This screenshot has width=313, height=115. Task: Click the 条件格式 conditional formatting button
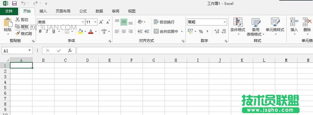point(238,26)
